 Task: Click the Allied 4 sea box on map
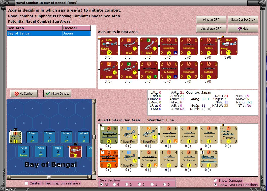84,137
